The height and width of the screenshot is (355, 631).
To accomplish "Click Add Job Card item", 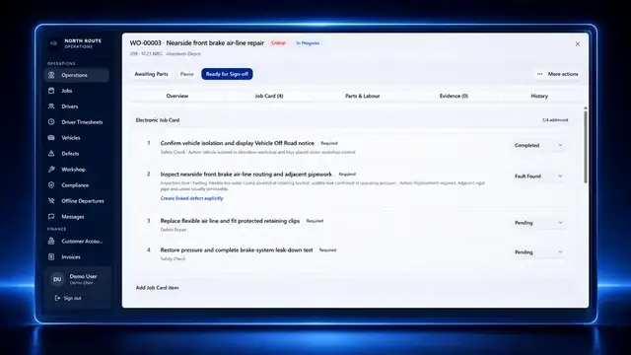I will click(x=158, y=288).
